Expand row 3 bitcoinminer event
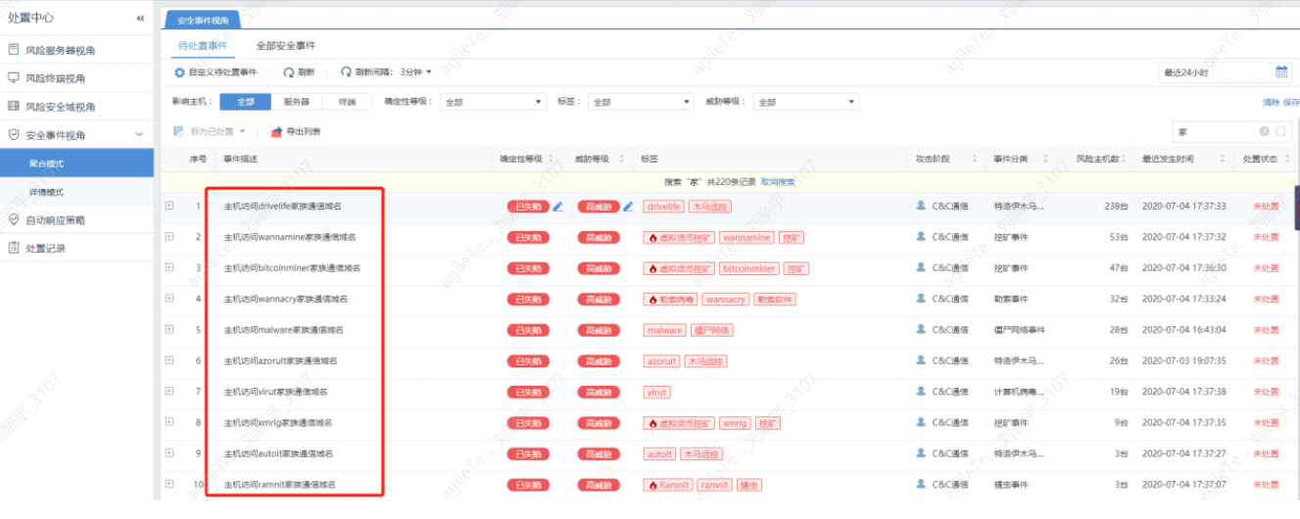This screenshot has height=519, width=1300. coord(169,267)
